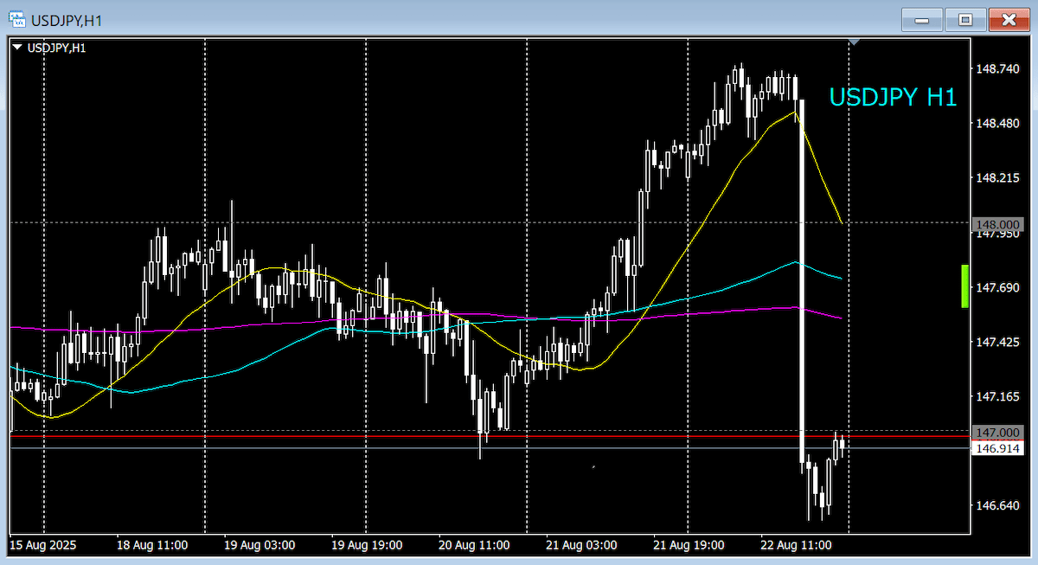Click the "19 Aug 03:00" time axis label
The image size is (1038, 565).
(x=259, y=546)
